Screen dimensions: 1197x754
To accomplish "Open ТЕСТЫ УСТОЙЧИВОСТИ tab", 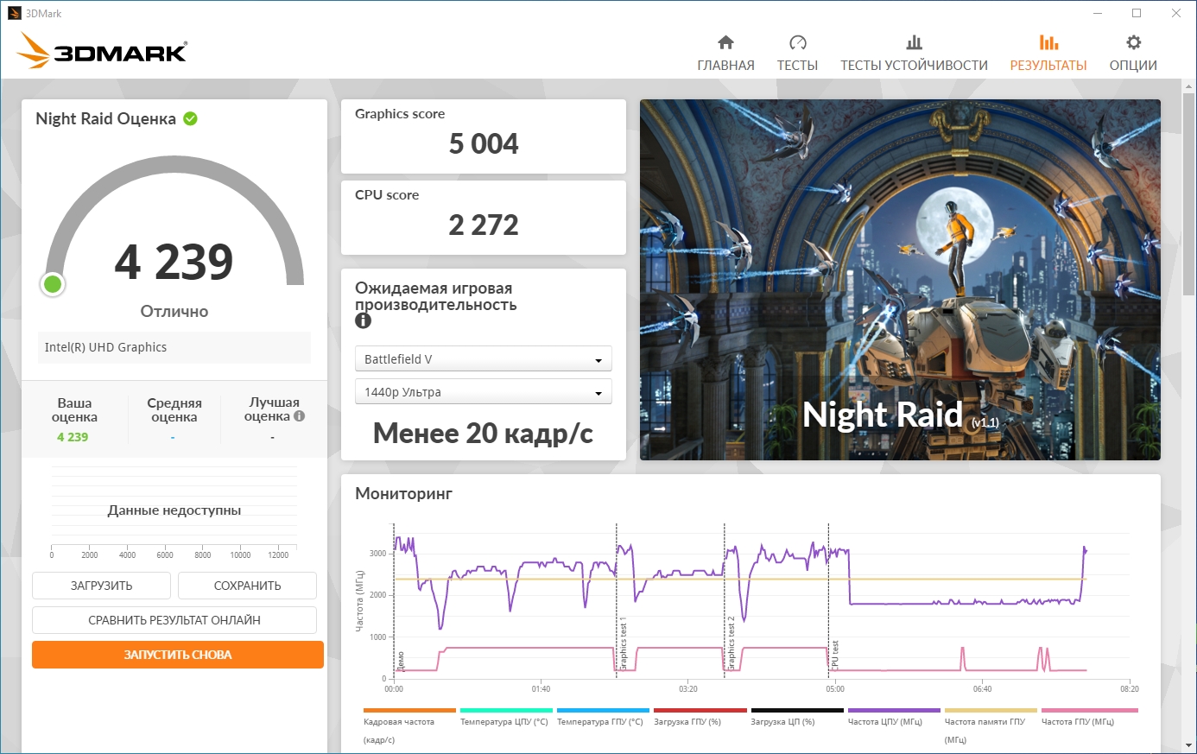I will point(914,54).
